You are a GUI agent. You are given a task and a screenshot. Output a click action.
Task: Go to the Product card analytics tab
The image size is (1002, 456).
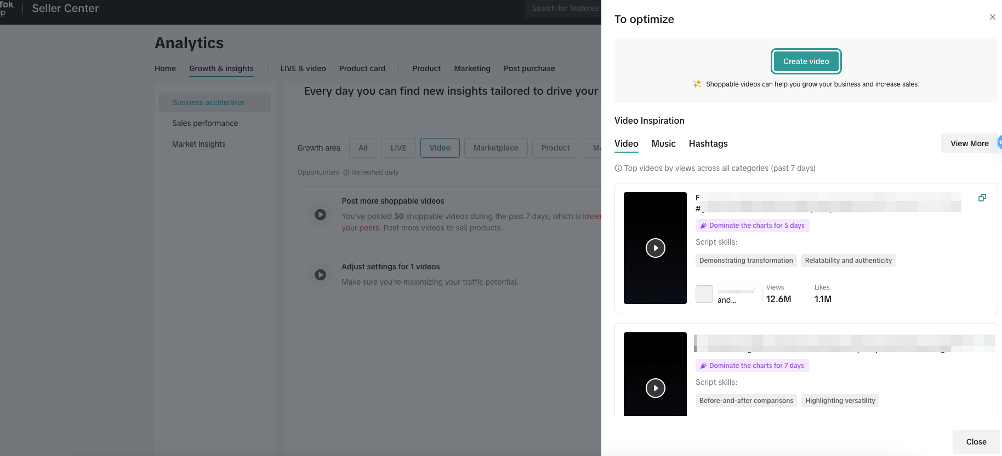tap(362, 68)
